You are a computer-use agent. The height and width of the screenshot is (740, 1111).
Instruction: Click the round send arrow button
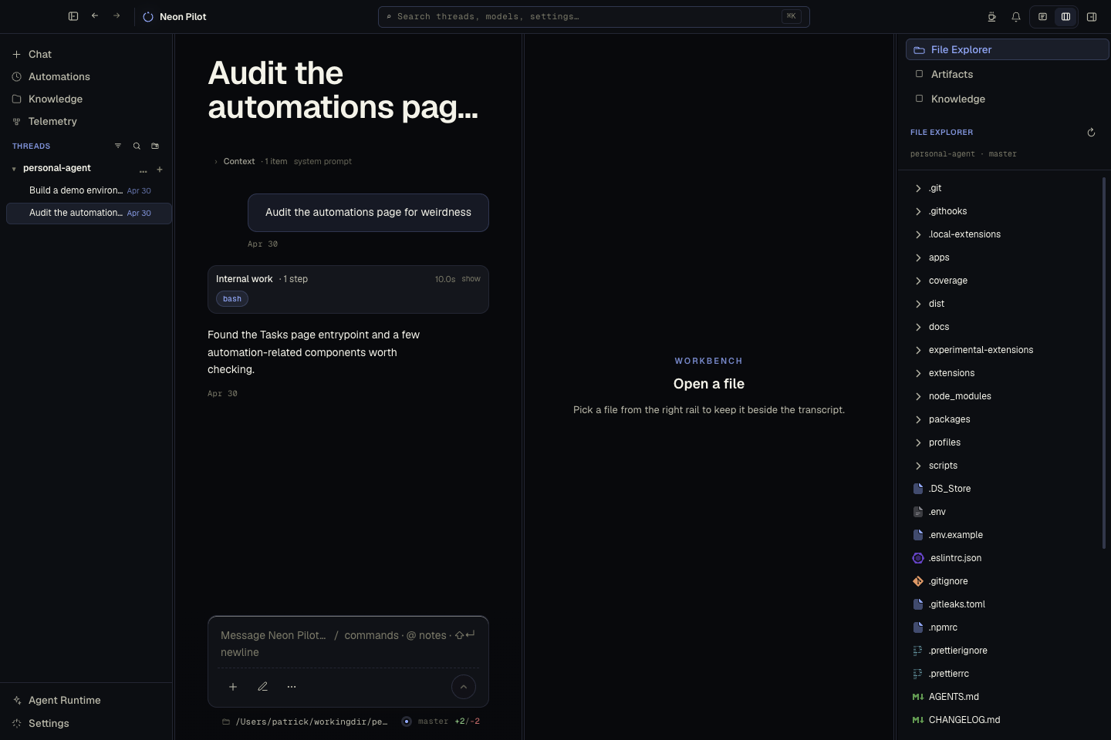[x=464, y=687]
